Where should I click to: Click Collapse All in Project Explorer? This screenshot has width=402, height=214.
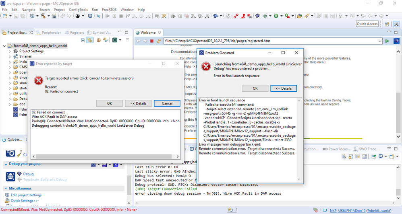[83, 40]
